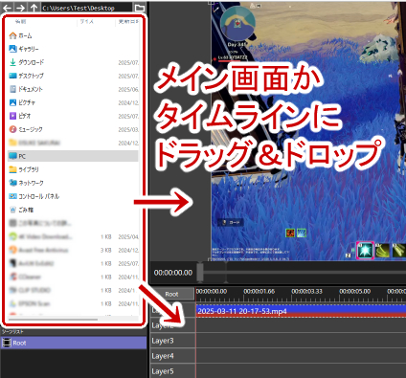The width and height of the screenshot is (406, 378).
Task: Click the 00:00:05.00 mark on ruler
Action: (x=354, y=291)
